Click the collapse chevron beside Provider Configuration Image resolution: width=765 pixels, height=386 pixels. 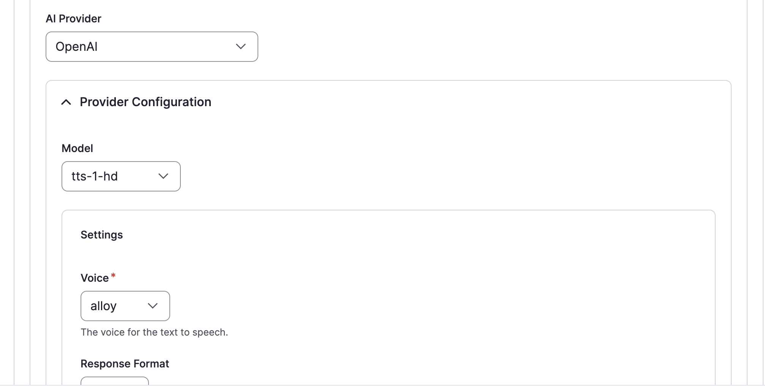pyautogui.click(x=66, y=102)
